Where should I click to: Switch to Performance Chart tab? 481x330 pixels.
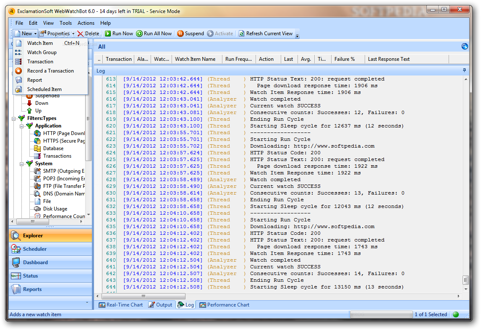(224, 305)
